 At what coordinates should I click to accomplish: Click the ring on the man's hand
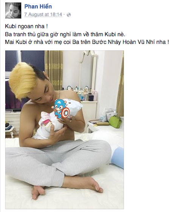pyautogui.click(x=70, y=121)
